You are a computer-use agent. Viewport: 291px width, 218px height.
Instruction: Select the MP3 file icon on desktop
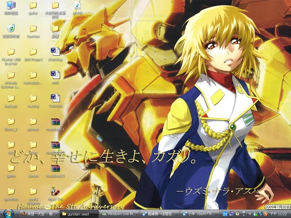tap(78, 8)
